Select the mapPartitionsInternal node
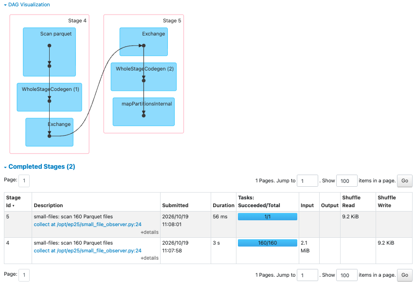This screenshot has width=416, height=284. coord(144,112)
